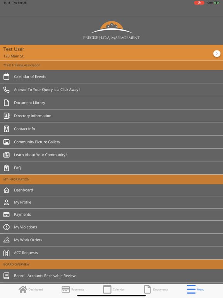This screenshot has width=223, height=298.
Task: Tap the Community Picture Gallery image icon
Action: pyautogui.click(x=7, y=142)
